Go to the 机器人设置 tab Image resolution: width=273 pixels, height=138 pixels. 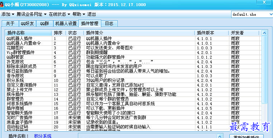(x=66, y=24)
